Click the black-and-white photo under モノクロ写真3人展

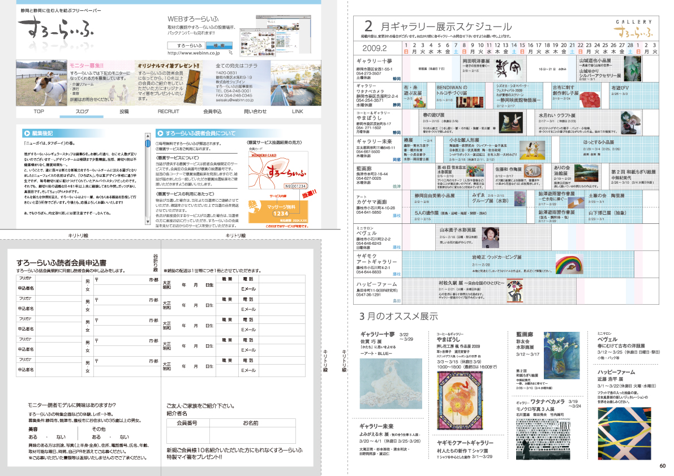543,440
